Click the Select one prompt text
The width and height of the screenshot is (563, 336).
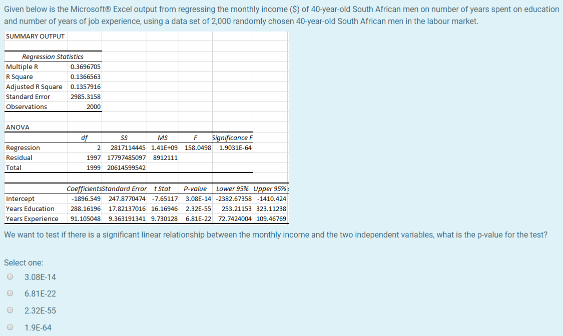[x=23, y=262]
